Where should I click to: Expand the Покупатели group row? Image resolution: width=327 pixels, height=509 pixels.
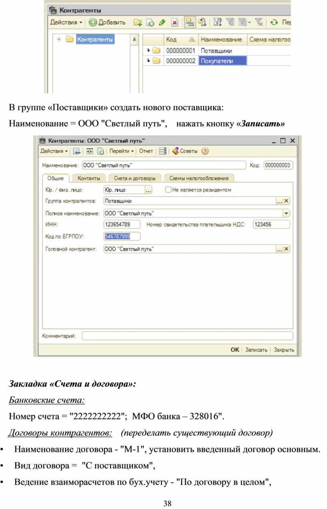click(148, 61)
